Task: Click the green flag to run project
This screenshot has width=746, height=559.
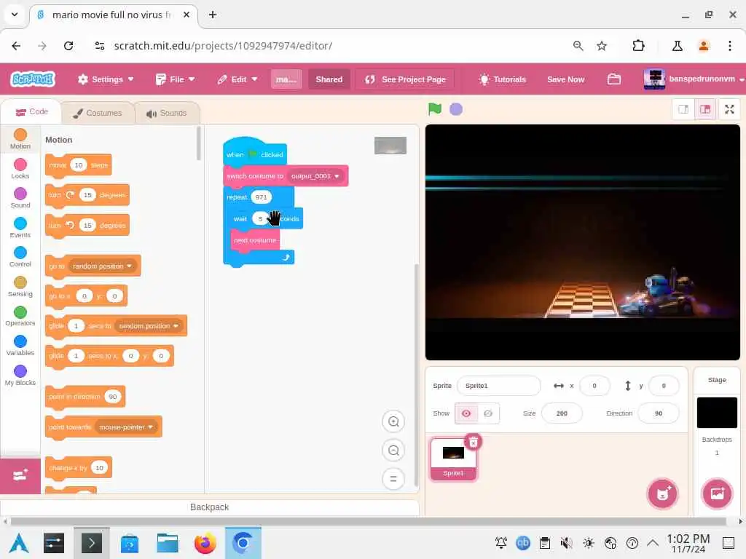Action: tap(434, 109)
